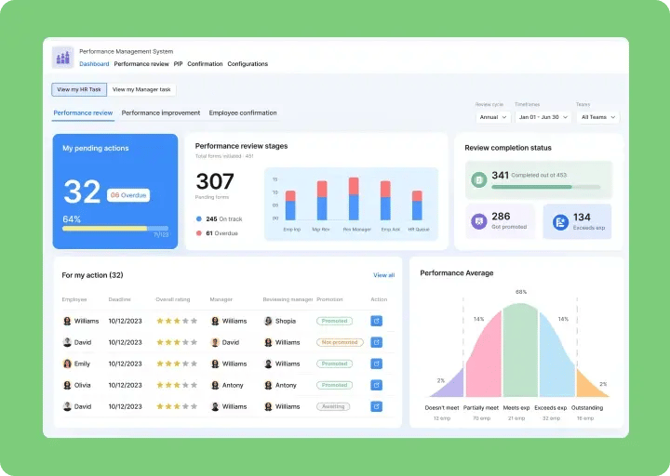Image resolution: width=670 pixels, height=476 pixels.
Task: Click the 286 Got promoted card
Action: pyautogui.click(x=500, y=221)
